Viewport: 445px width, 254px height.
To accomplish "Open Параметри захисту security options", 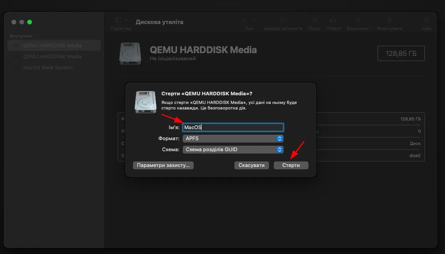I will click(163, 165).
